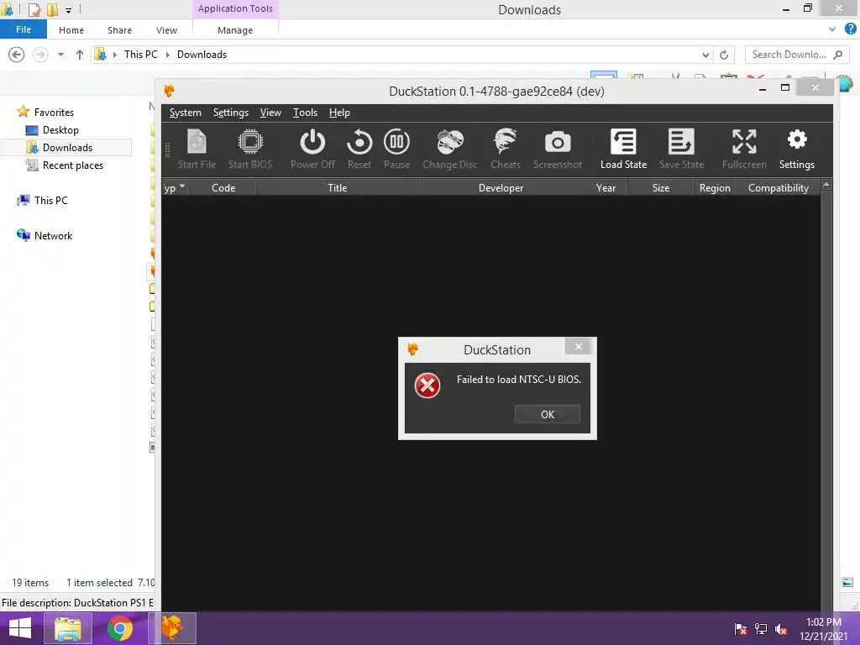Sort game list by Compatibility column
Screen dimensions: 860x645
pos(779,187)
